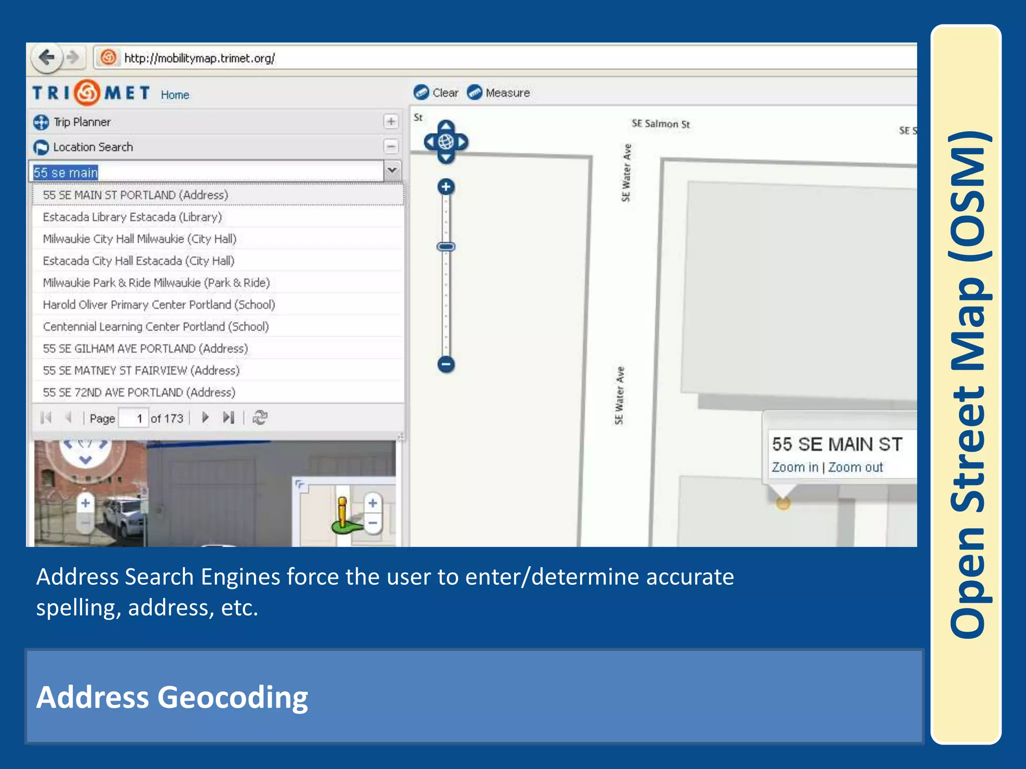Click the map zoom in plus button
Image resolution: width=1026 pixels, height=769 pixels.
tap(446, 187)
